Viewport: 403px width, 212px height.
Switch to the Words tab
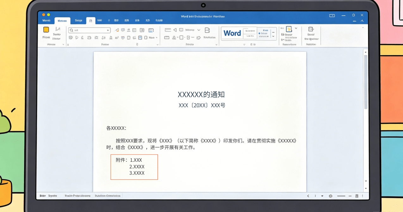click(x=46, y=21)
